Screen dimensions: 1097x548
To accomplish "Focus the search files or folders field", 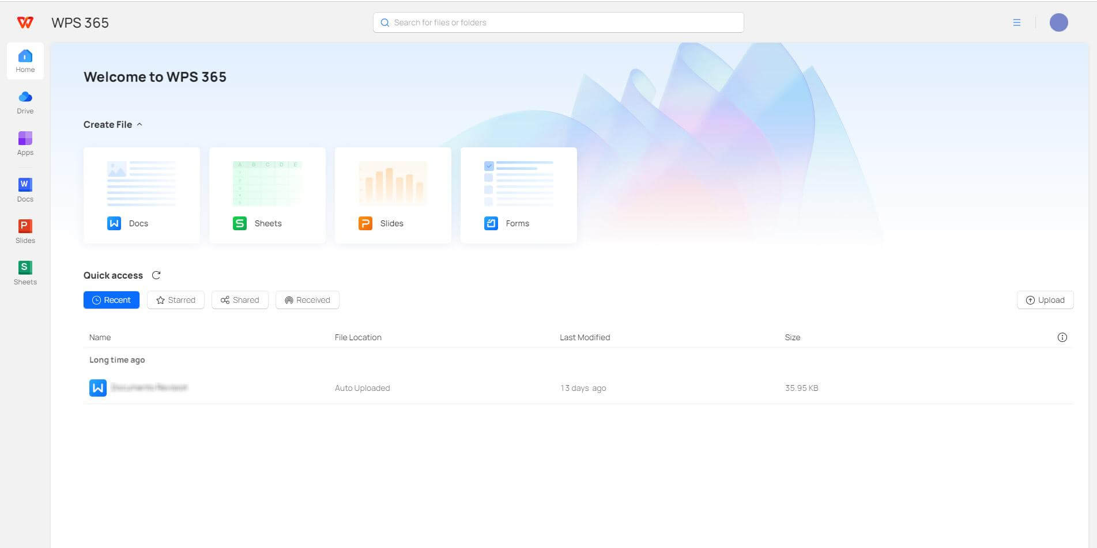I will click(x=558, y=22).
